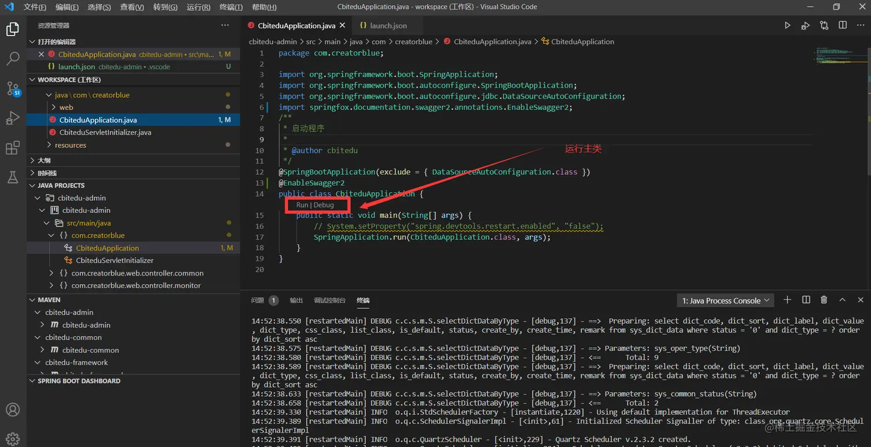Switch to the 调试控制台 tab
This screenshot has height=447, width=871.
(330, 300)
